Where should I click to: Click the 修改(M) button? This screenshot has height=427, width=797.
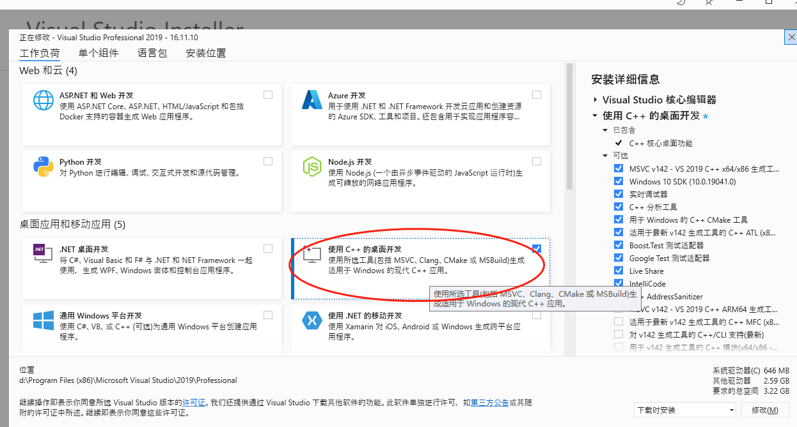pyautogui.click(x=765, y=409)
